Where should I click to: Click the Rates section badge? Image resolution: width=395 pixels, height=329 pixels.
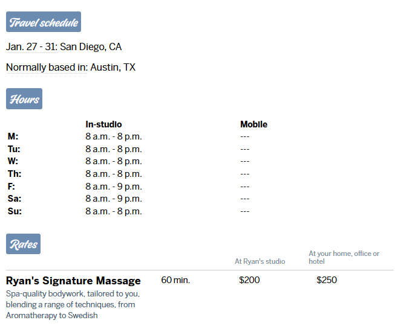(x=24, y=244)
